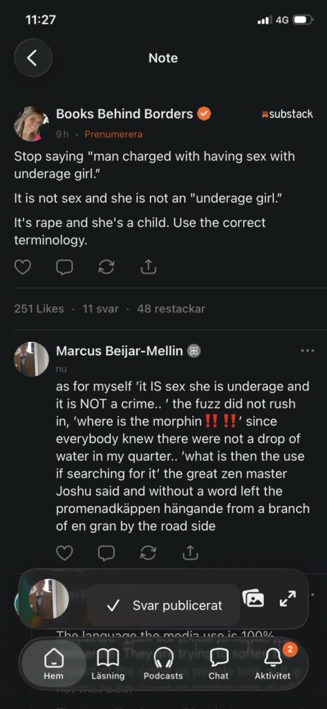
Task: Go back using the arrow button
Action: [x=32, y=58]
